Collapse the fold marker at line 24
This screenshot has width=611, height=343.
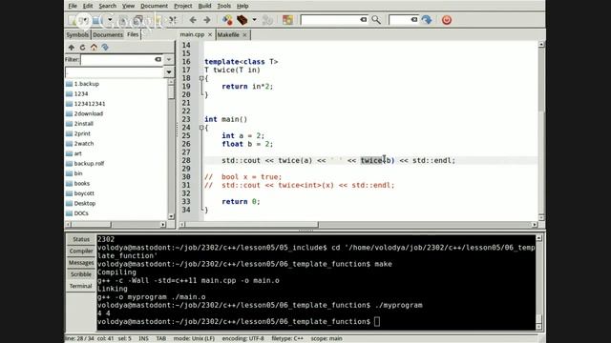click(x=201, y=128)
